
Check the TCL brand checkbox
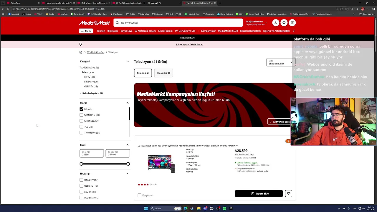(x=81, y=127)
